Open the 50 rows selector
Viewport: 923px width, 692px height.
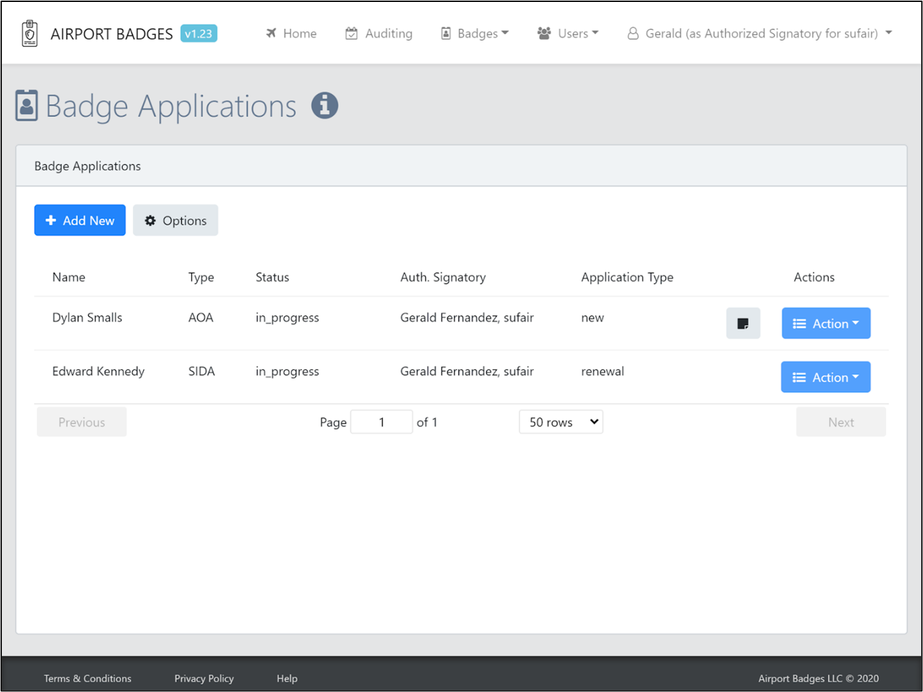click(561, 422)
